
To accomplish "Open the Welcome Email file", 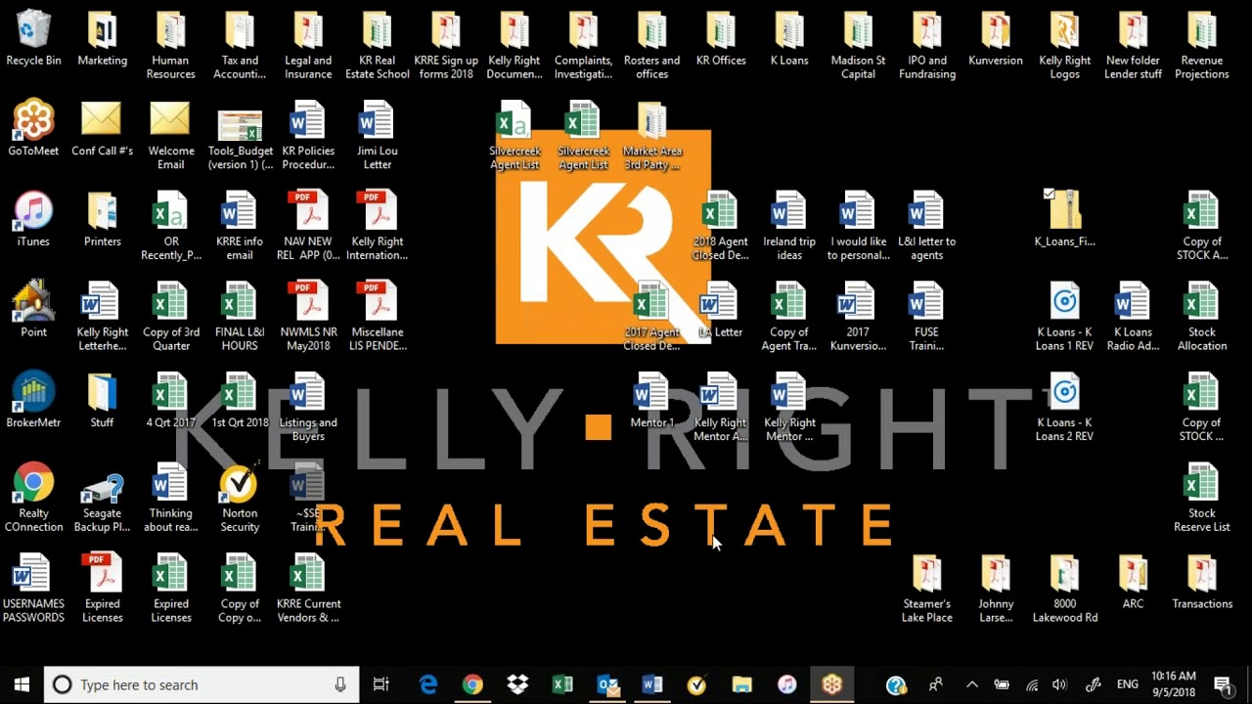I will [x=171, y=135].
